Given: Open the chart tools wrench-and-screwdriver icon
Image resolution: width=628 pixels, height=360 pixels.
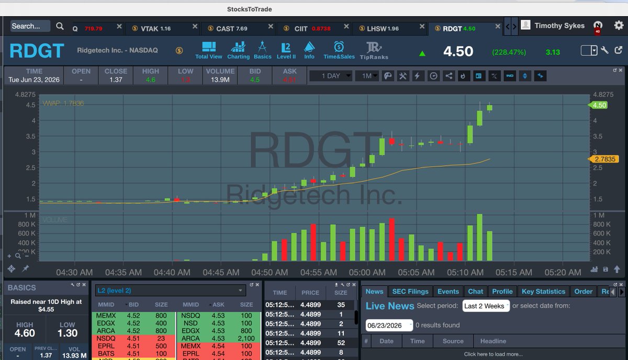Looking at the screenshot, I should point(403,76).
